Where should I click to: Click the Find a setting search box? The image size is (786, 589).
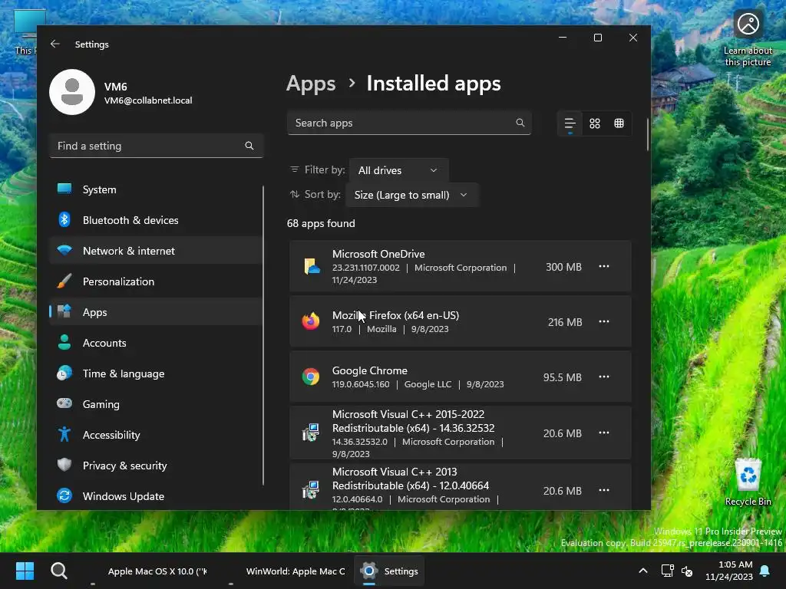156,146
